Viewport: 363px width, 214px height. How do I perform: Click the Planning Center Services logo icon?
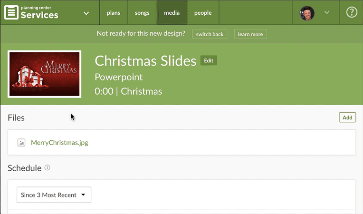[11, 12]
